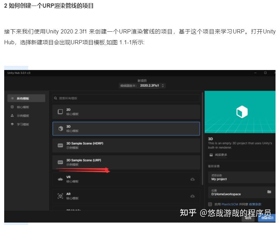Viewport: 279px width, 225px height.
Task: Click the cloud download icon beside VR template
Action: pos(192,179)
